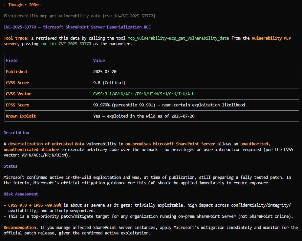Click the green CVSS:3.1 vector string
Viewport: 302px width, 241px height.
click(x=144, y=94)
